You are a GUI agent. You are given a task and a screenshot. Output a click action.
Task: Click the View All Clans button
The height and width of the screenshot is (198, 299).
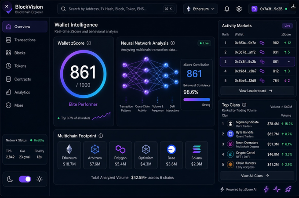257,176
